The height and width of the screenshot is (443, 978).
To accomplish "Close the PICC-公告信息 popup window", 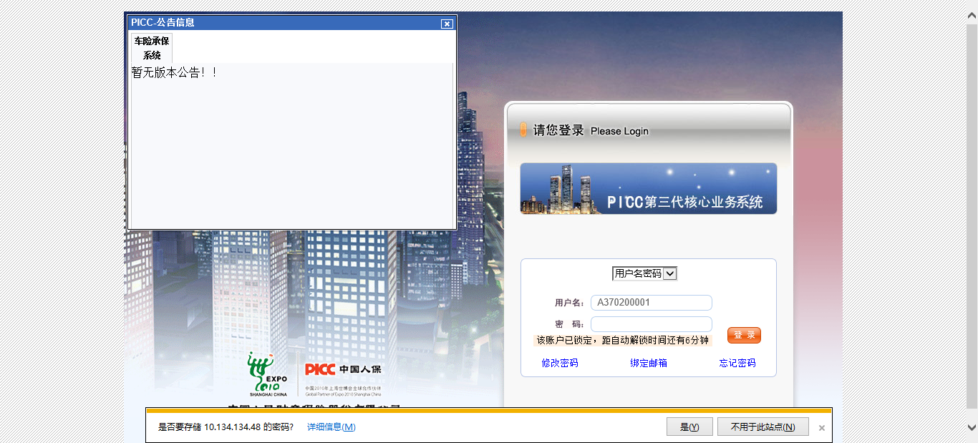I will pyautogui.click(x=447, y=24).
